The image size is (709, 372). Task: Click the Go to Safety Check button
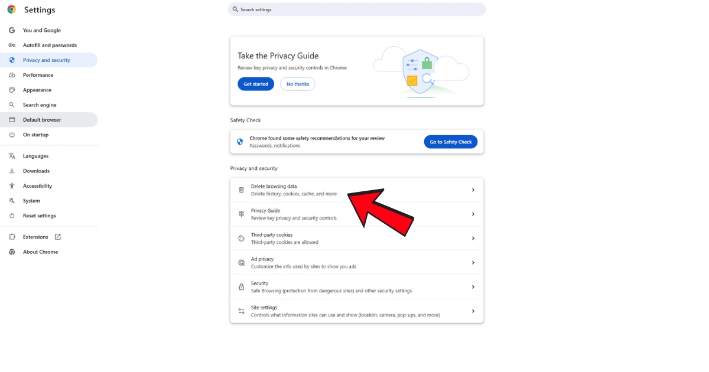click(450, 142)
